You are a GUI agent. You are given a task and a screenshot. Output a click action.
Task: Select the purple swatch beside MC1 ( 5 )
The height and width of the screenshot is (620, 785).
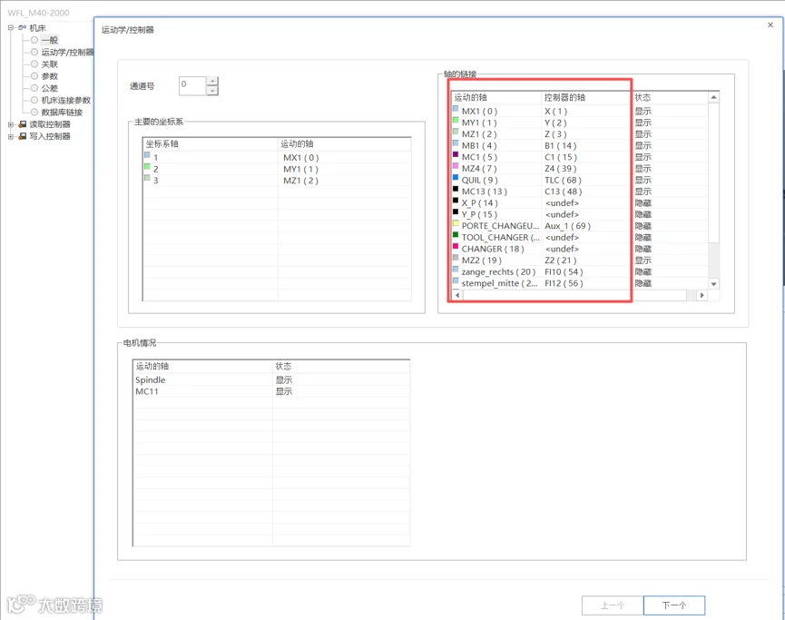pos(456,154)
